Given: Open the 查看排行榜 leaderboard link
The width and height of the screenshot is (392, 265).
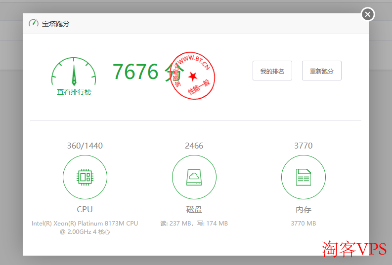Looking at the screenshot, I should pyautogui.click(x=74, y=92).
